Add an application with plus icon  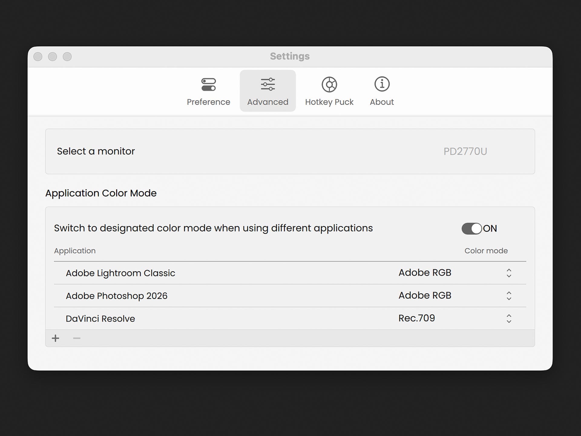(x=55, y=338)
